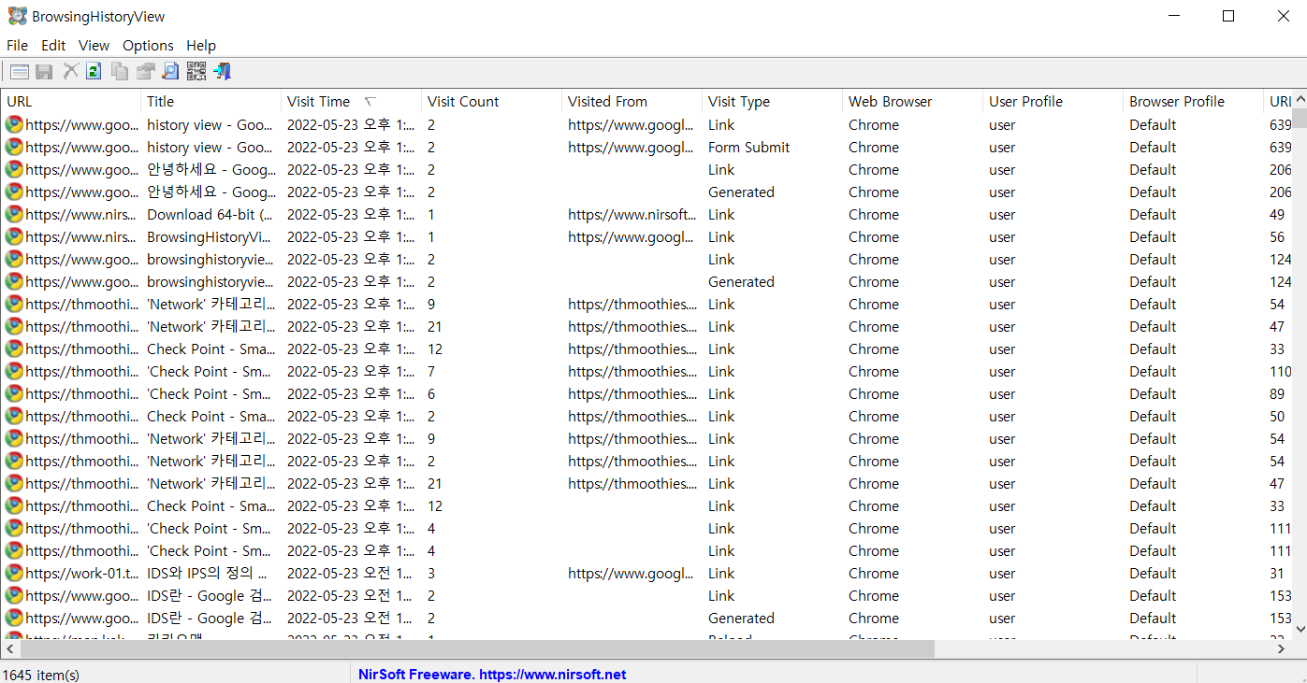
Task: Select URL ID cell showing 56
Action: click(1278, 236)
